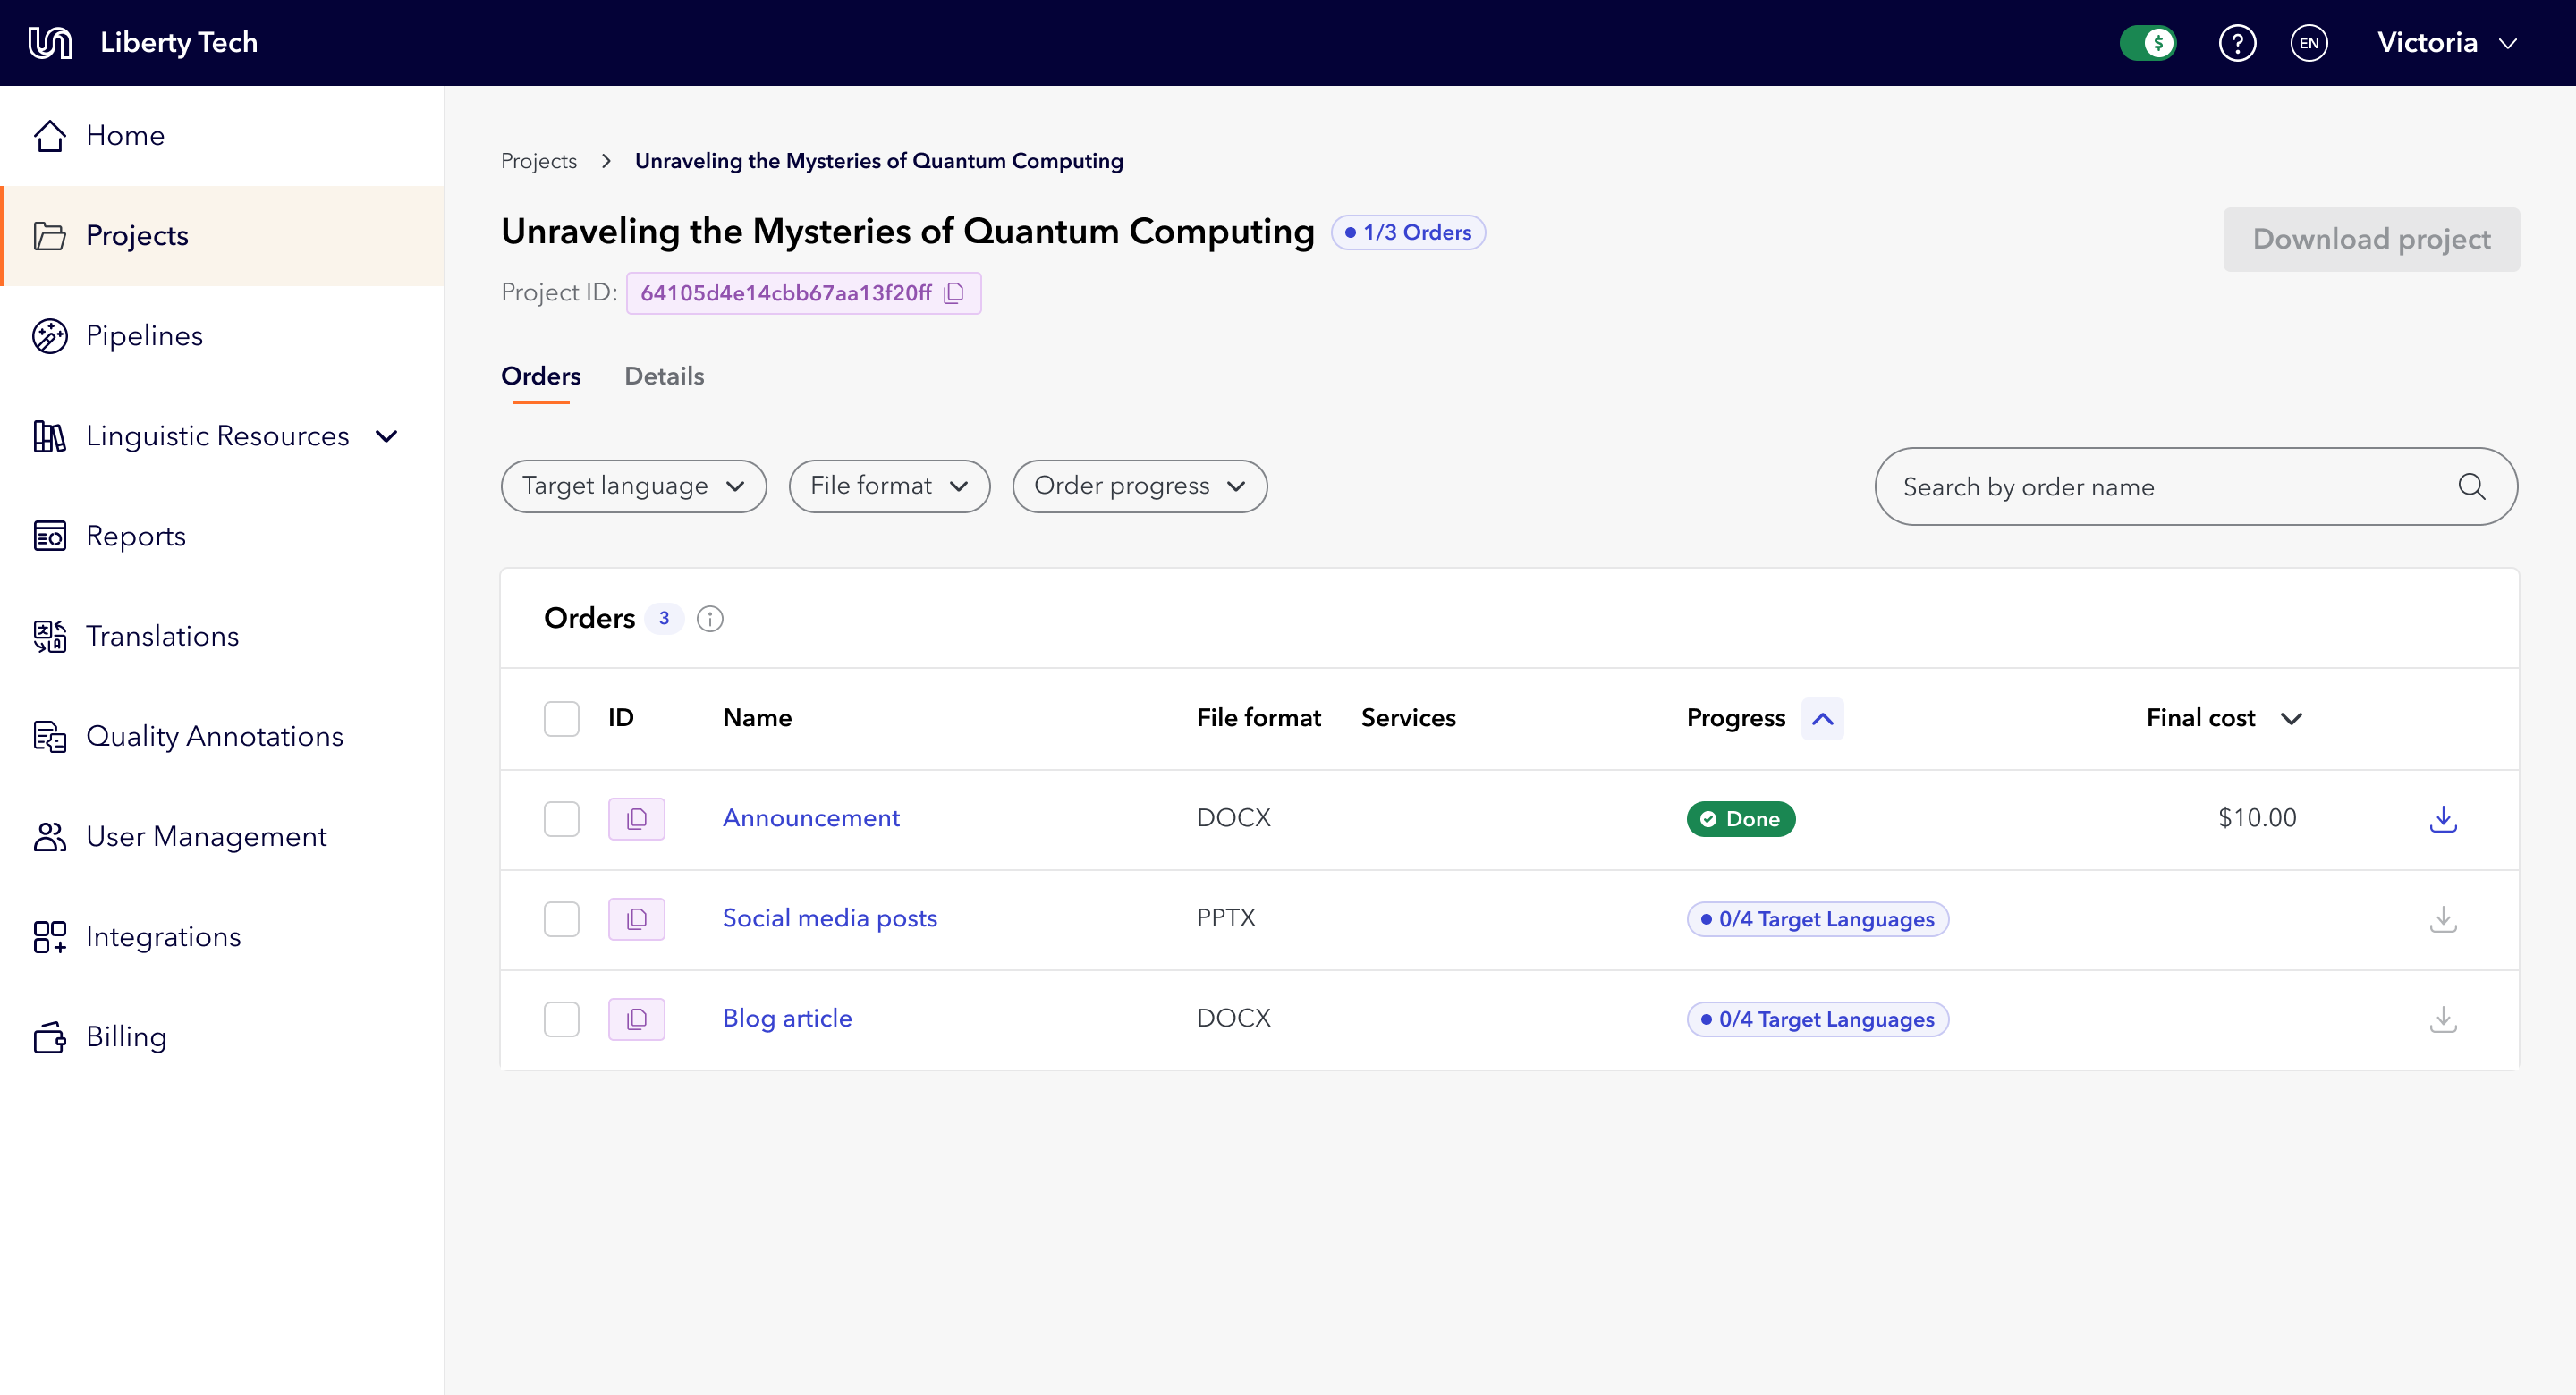The width and height of the screenshot is (2576, 1395).
Task: Click the Home house icon
Action: pyautogui.click(x=50, y=135)
